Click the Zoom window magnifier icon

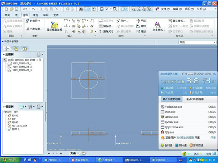pos(115,9)
